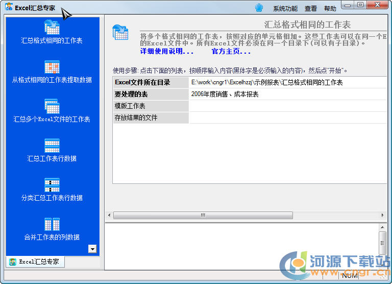
Task: Click the 汇总格式相同的工作表 sidebar icon
Action: pyautogui.click(x=52, y=27)
